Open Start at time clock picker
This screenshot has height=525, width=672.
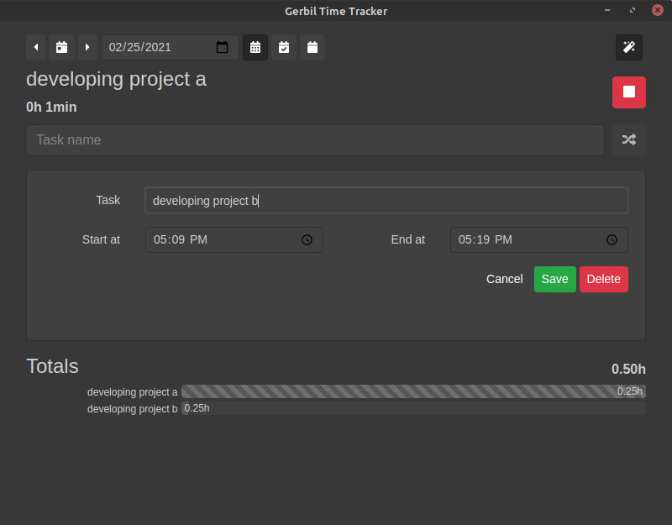click(307, 240)
